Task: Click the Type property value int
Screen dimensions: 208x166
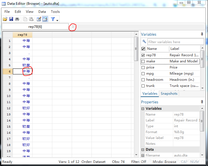Action: [x=186, y=126]
